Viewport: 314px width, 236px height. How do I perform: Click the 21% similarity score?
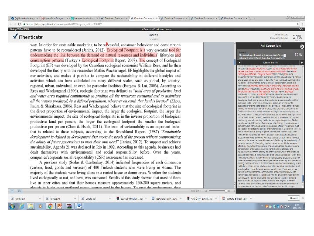point(297,37)
